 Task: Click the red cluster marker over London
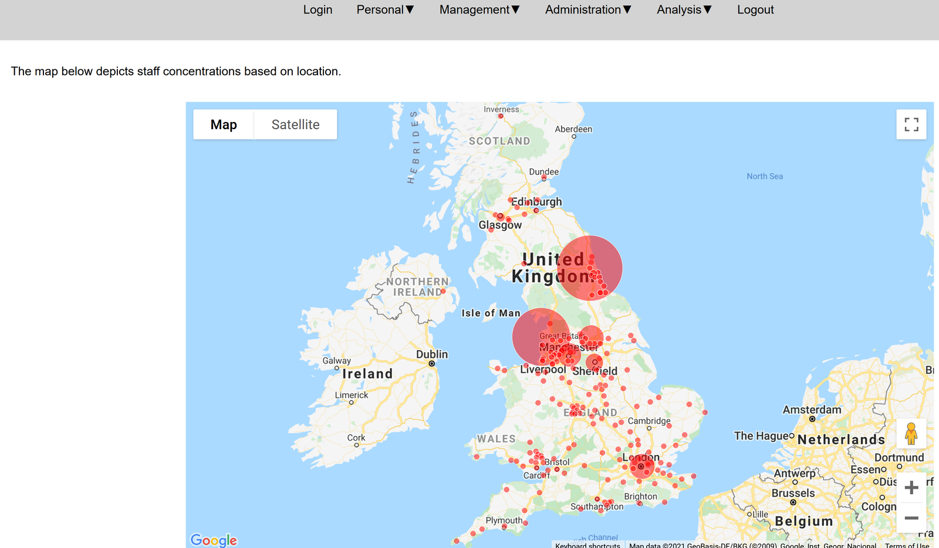[641, 467]
